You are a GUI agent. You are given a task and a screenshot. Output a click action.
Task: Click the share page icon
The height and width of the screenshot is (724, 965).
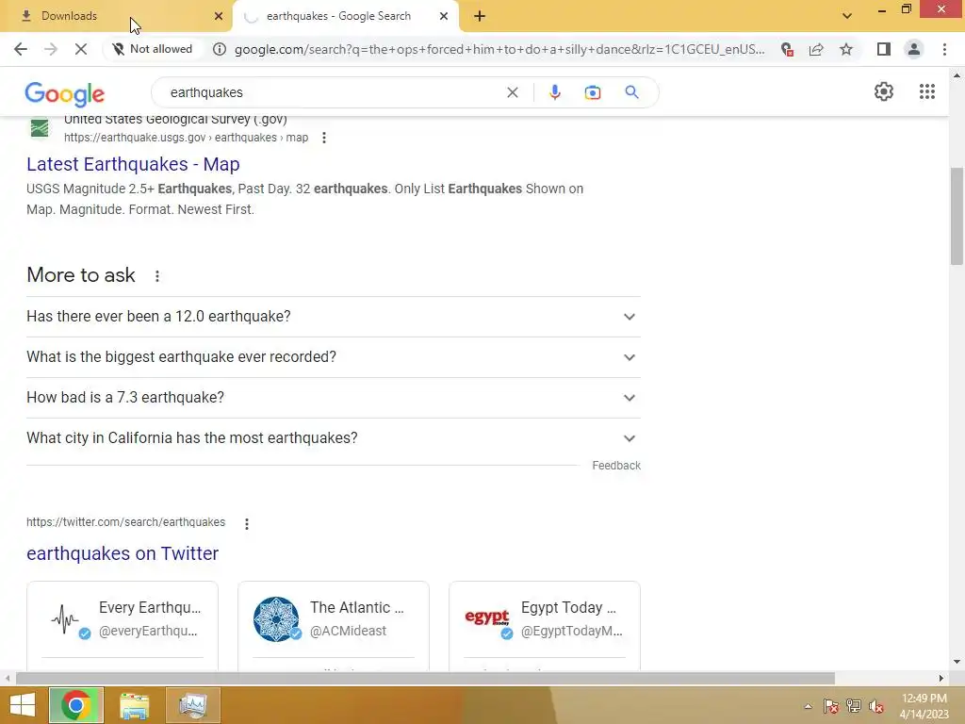816,49
